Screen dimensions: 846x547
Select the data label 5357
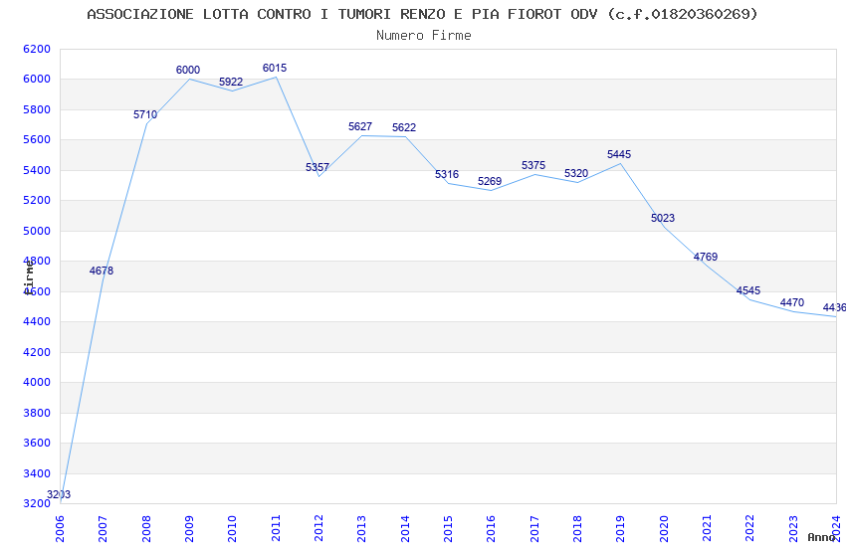pos(317,168)
